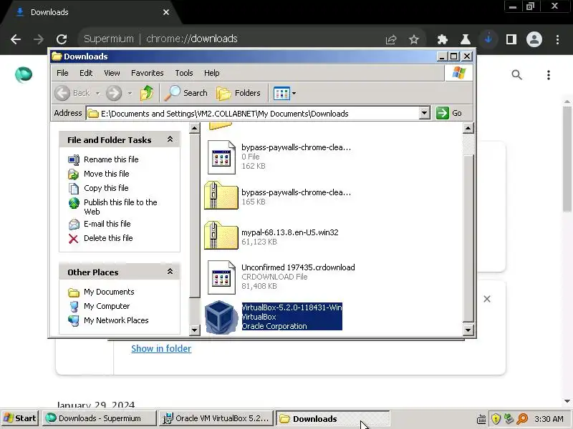
Task: Click the Start button
Action: pos(20,418)
